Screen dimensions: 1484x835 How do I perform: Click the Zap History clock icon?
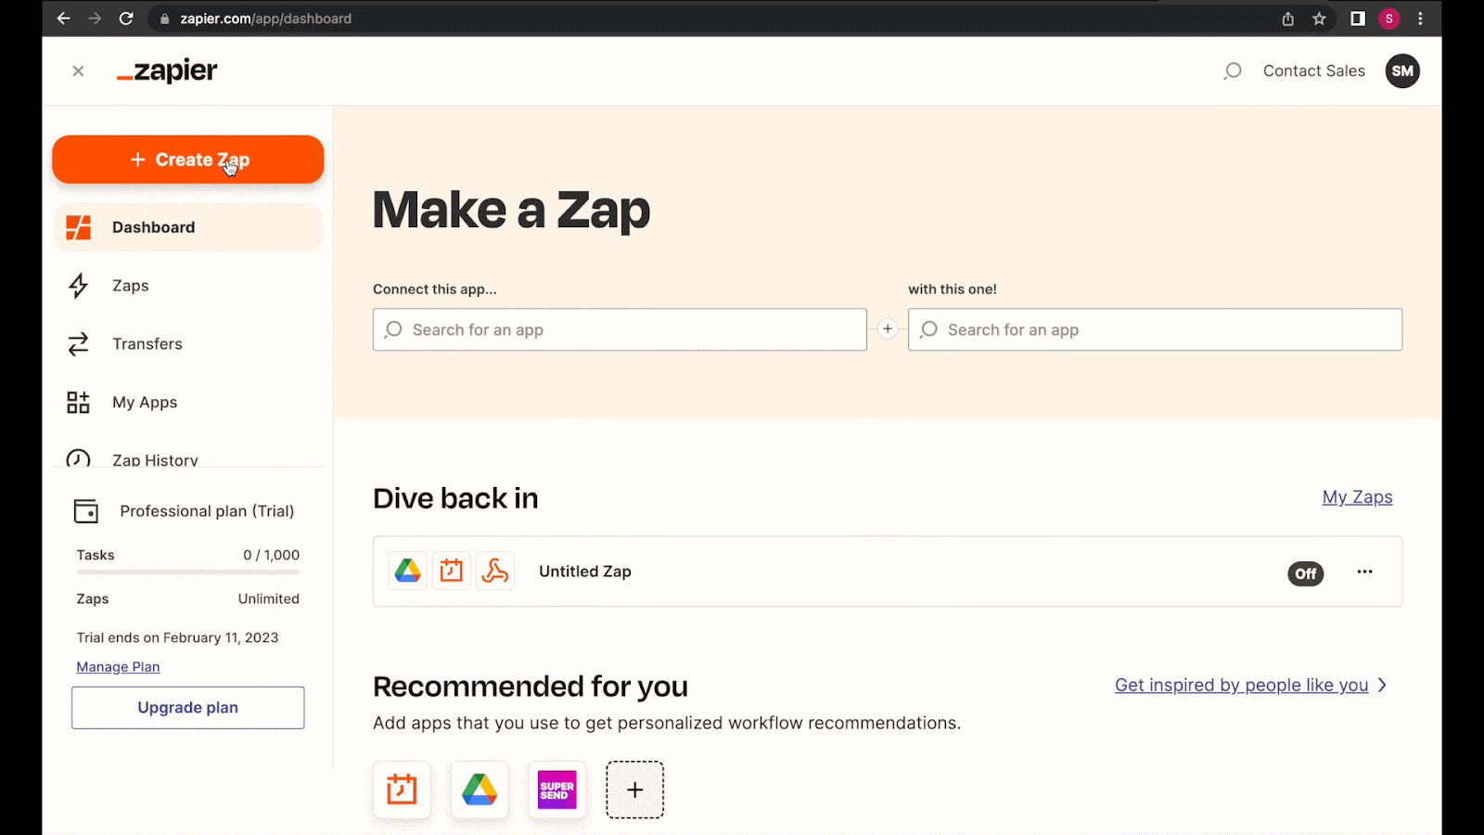79,458
